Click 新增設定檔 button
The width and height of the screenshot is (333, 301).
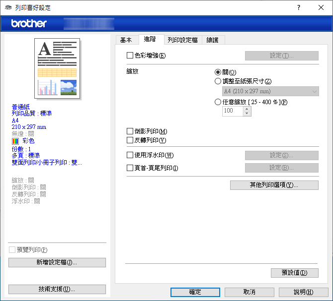(57, 262)
